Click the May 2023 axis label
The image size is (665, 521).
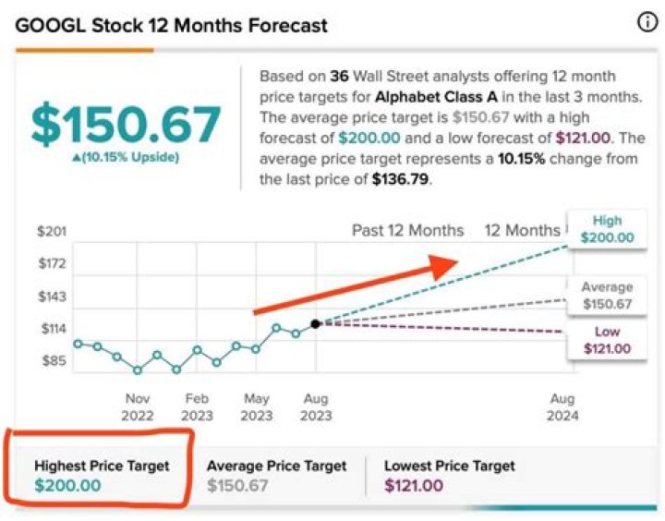[257, 407]
